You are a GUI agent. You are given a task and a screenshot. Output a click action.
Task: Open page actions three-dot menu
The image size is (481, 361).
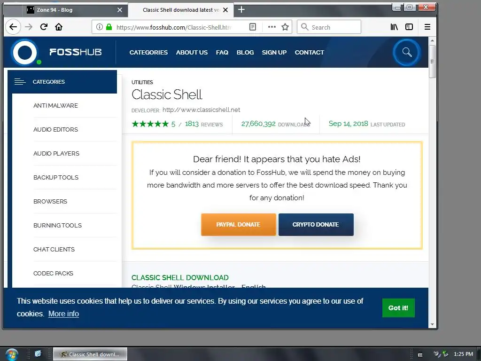pyautogui.click(x=272, y=27)
